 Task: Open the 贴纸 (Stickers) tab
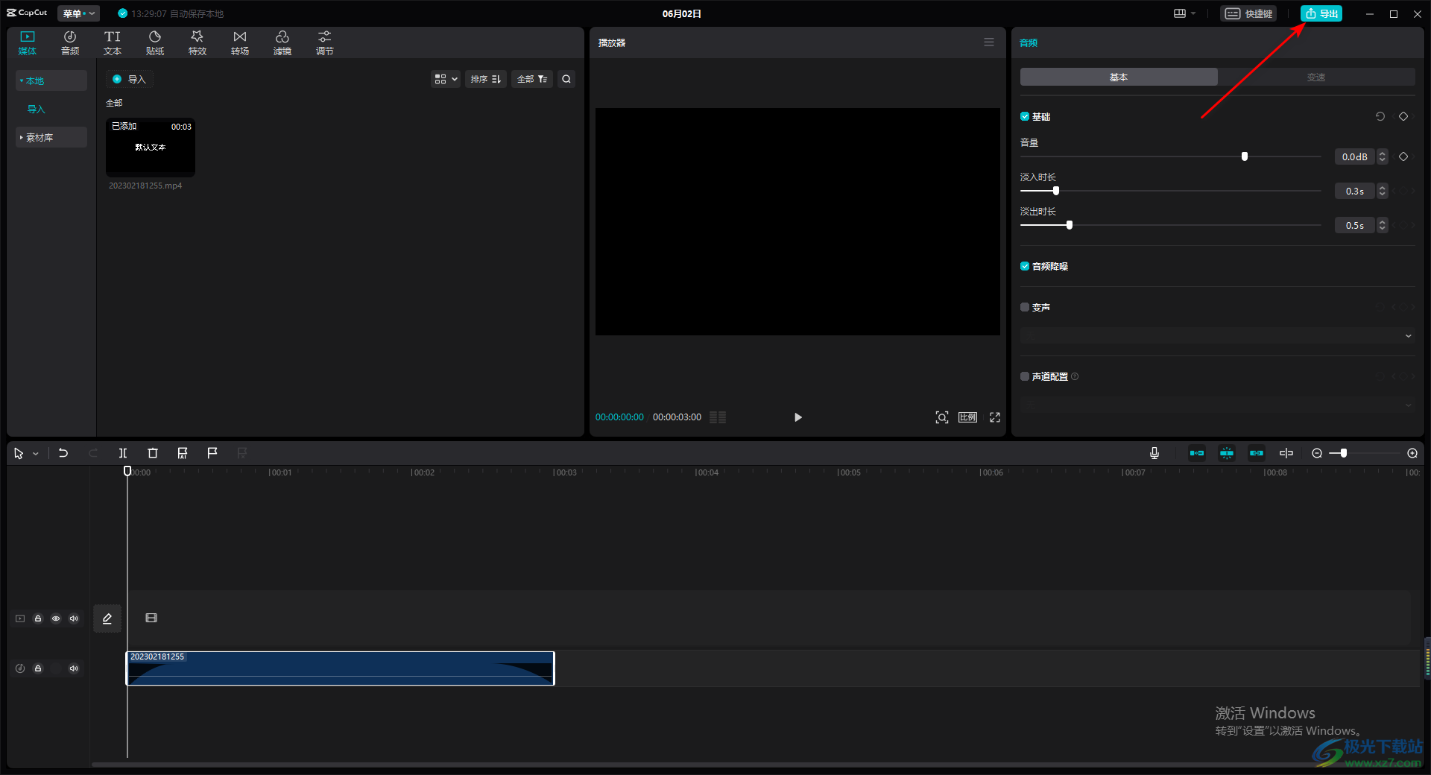click(x=155, y=43)
